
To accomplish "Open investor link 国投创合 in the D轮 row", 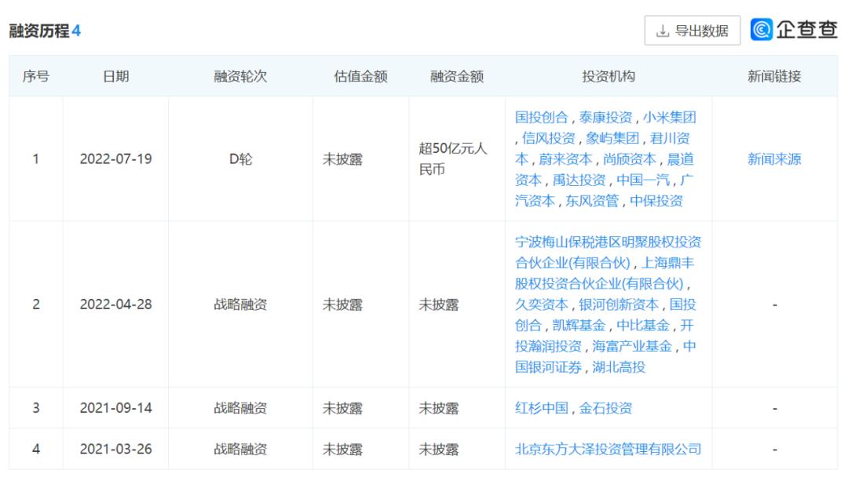I will coord(541,117).
